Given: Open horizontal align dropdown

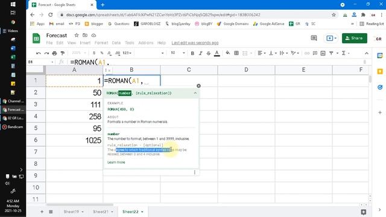Looking at the screenshot, I should tap(261, 53).
